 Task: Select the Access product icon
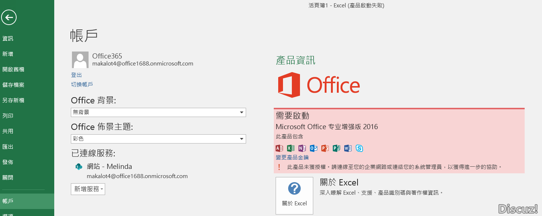[x=279, y=148]
